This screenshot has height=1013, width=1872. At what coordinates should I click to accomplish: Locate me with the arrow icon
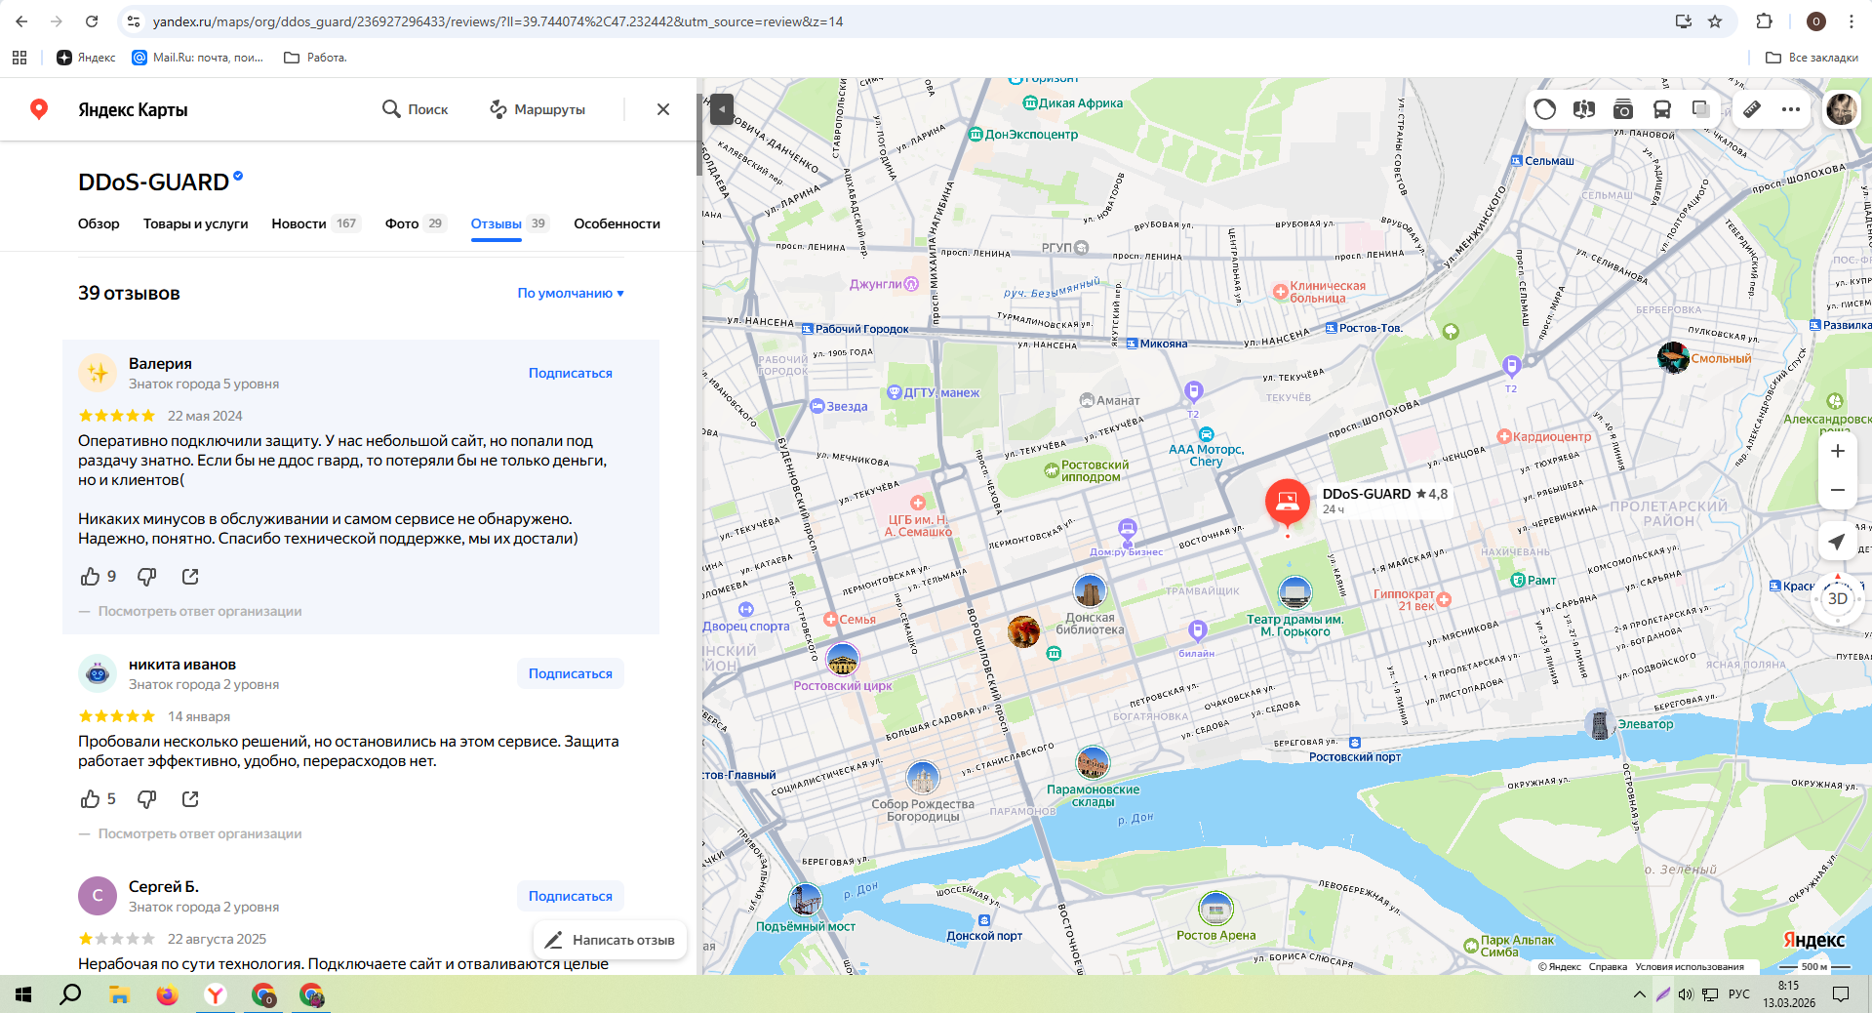point(1837,542)
